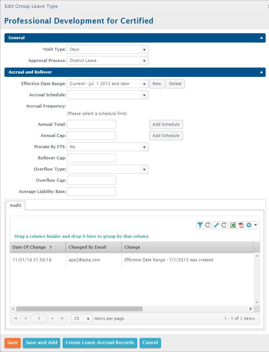Collapse the Accrual and Rollover section
The width and height of the screenshot is (269, 352).
point(261,72)
